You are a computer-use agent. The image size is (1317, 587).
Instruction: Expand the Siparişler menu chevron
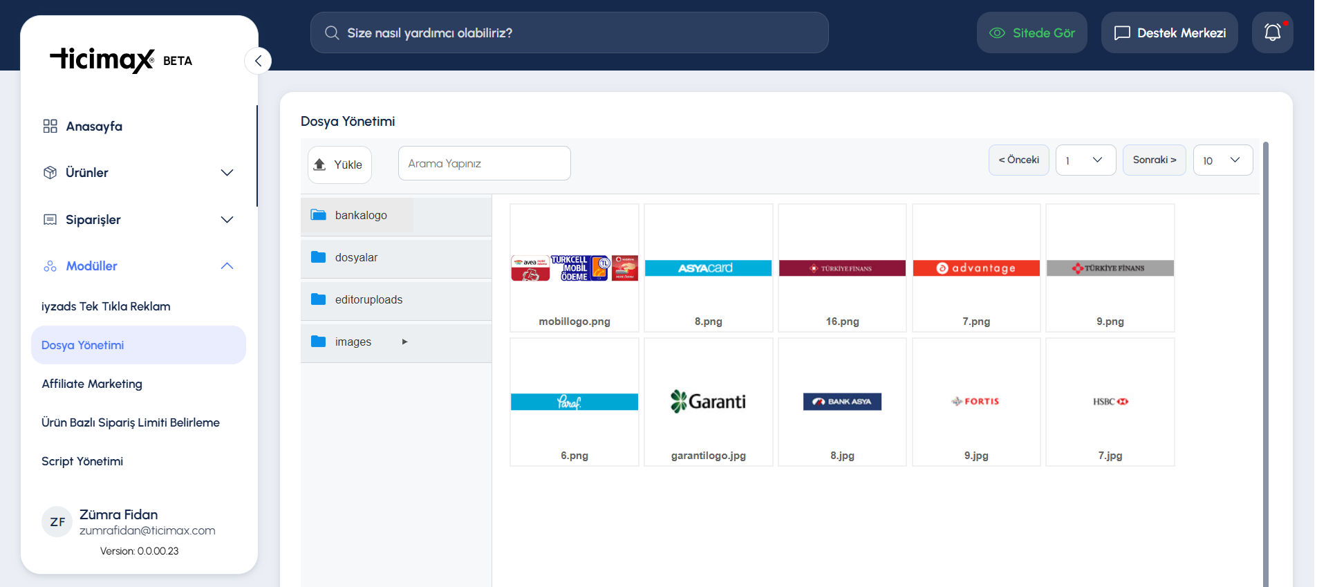227,219
